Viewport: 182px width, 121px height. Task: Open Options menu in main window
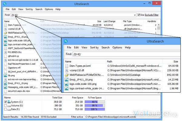pos(49,9)
